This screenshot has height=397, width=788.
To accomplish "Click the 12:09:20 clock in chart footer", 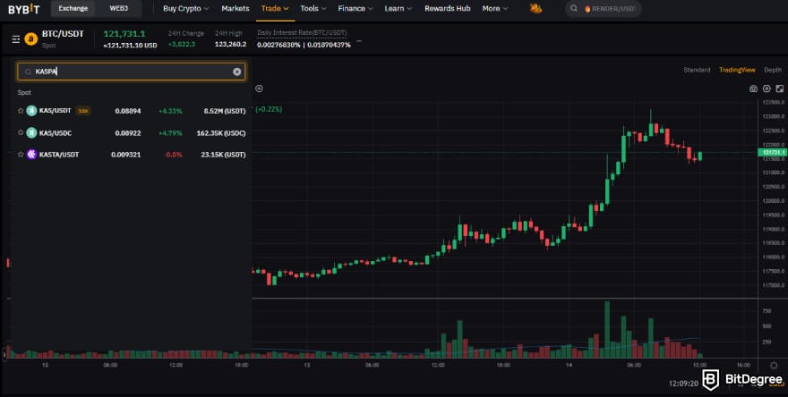I will (x=683, y=383).
